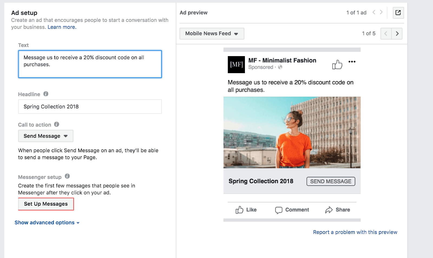Click the Messenger setup info icon
The image size is (433, 258).
click(67, 176)
